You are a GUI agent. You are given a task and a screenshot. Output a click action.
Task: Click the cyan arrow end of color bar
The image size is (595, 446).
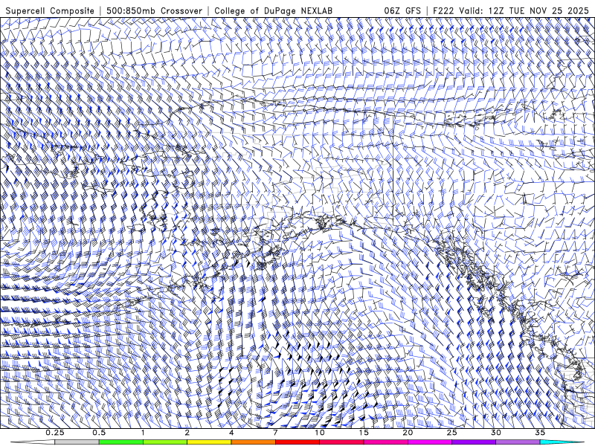(x=562, y=442)
